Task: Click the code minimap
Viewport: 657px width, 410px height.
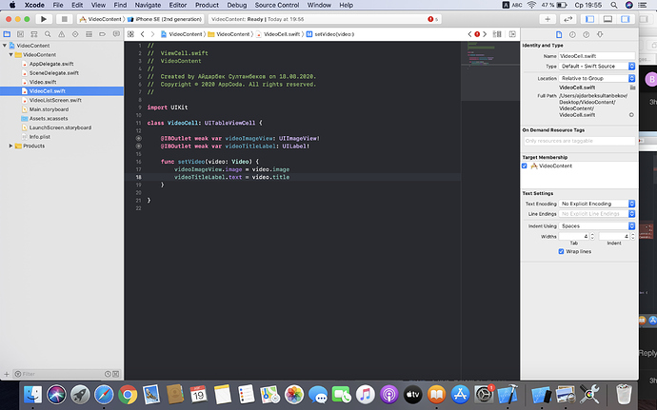Action: tap(489, 71)
